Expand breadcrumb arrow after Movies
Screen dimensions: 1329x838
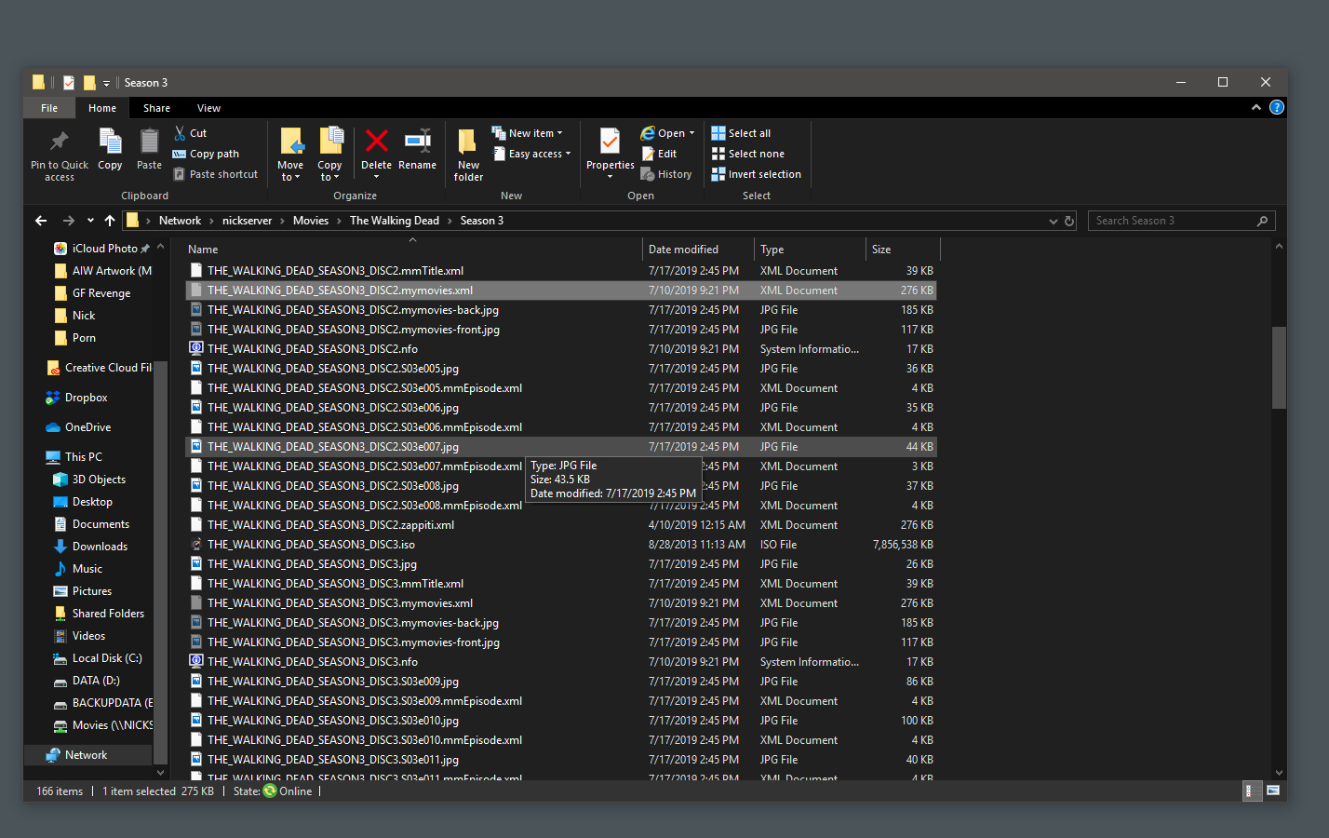point(340,221)
